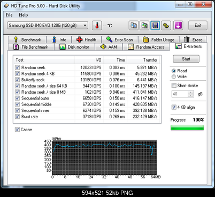The width and height of the screenshot is (215, 197).
Task: Click the Exit button
Action: (198, 25)
